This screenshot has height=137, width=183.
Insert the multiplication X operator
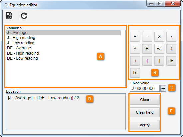pos(159,37)
